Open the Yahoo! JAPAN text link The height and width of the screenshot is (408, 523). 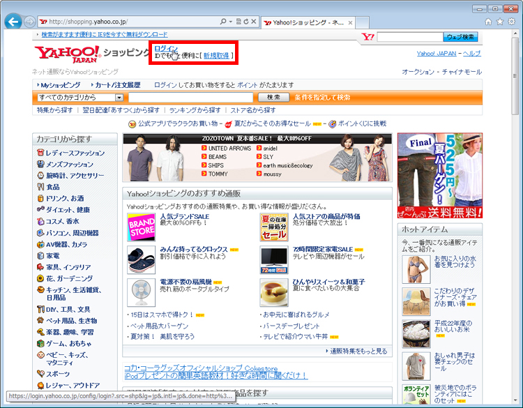(x=437, y=54)
